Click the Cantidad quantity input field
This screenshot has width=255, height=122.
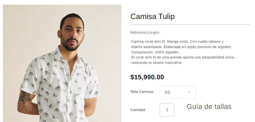point(167,110)
